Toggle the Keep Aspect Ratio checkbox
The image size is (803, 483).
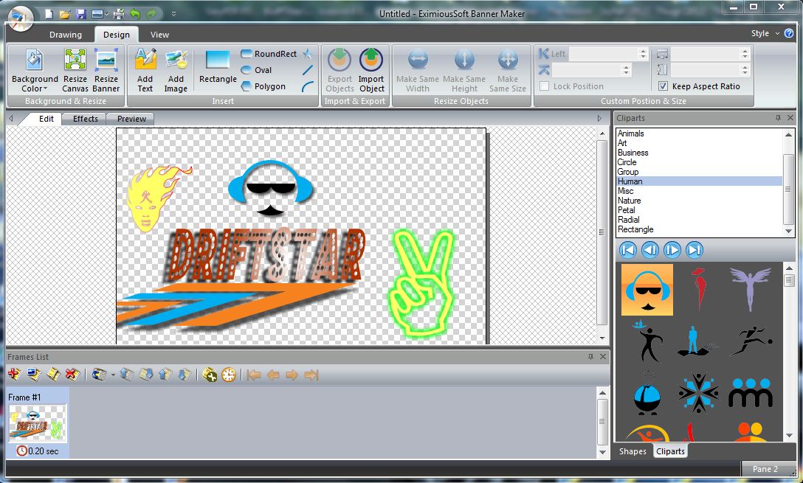(x=662, y=86)
